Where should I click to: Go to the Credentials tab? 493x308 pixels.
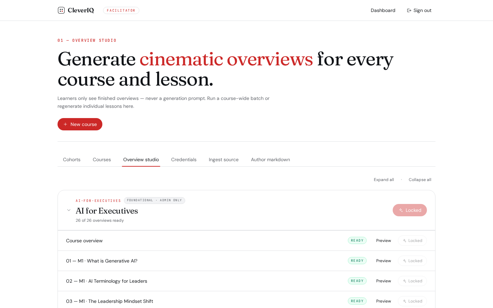tap(184, 159)
